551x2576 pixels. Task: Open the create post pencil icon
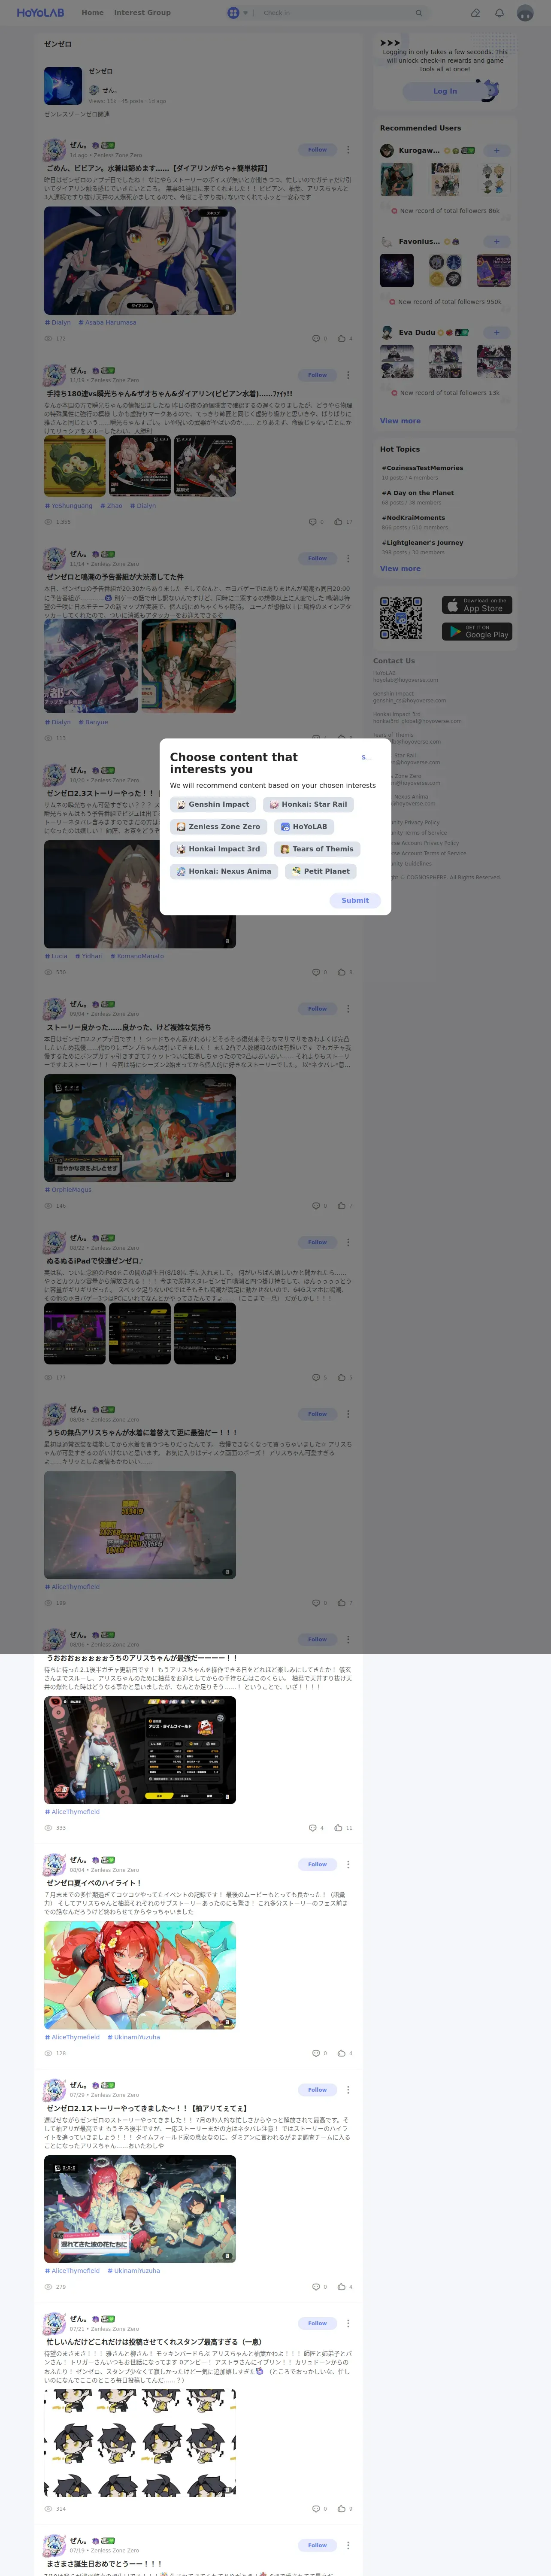click(475, 13)
